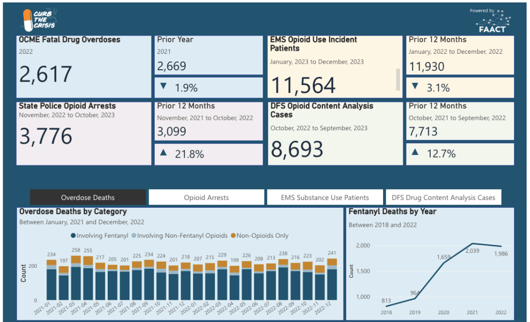
Task: Select the Overdose Deaths tab
Action: pos(88,197)
